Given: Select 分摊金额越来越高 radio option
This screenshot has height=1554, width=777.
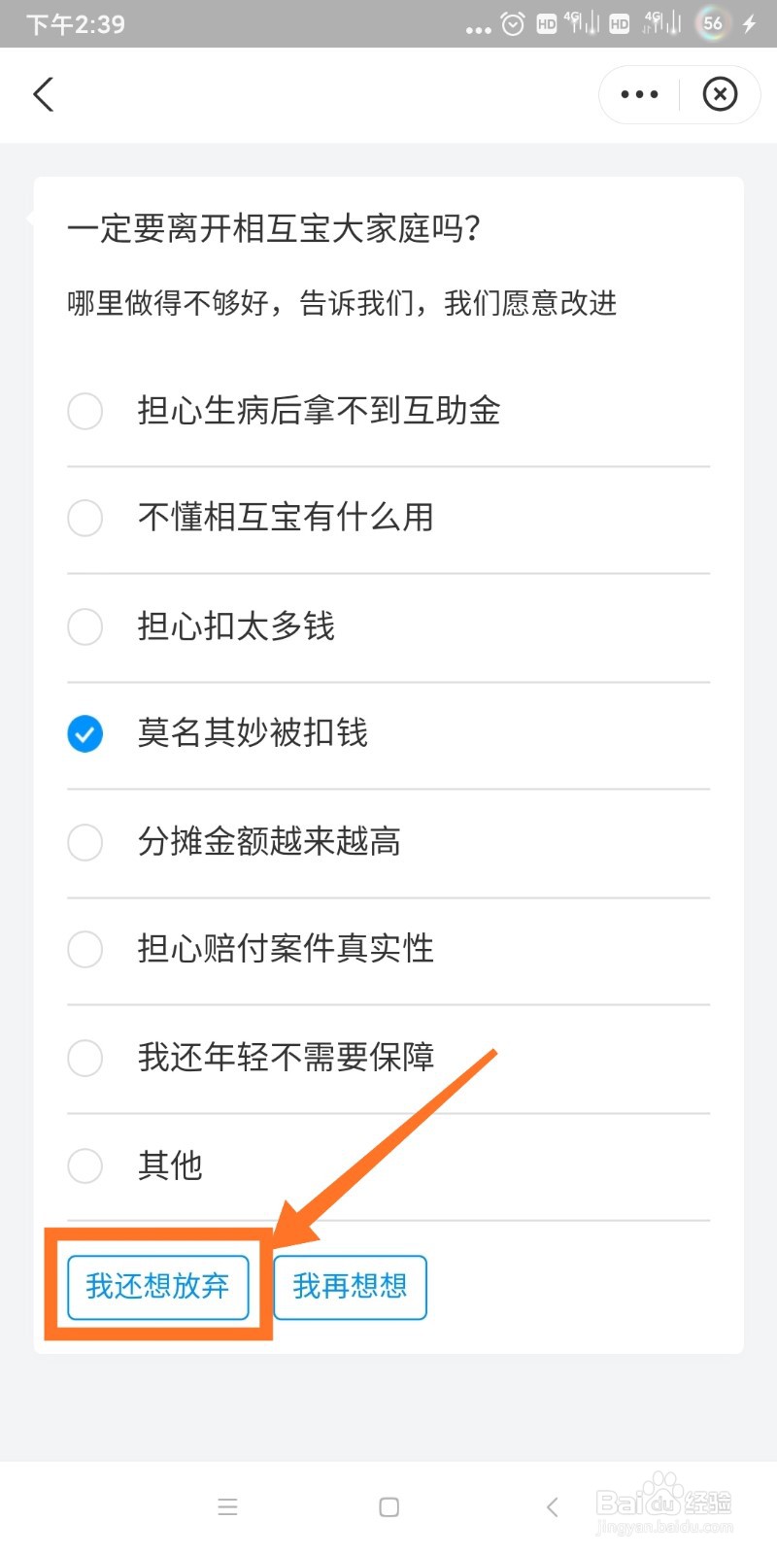Looking at the screenshot, I should (85, 842).
